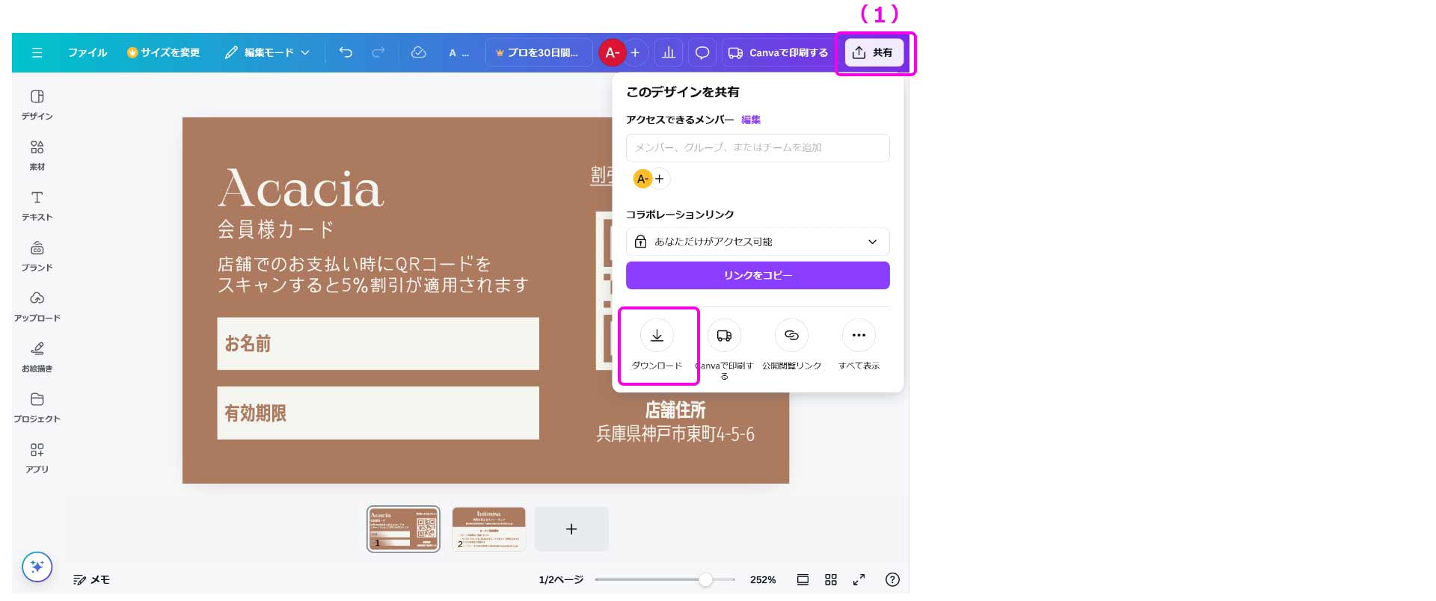
Task: Click the magic sparkle assistant button
Action: (x=37, y=567)
